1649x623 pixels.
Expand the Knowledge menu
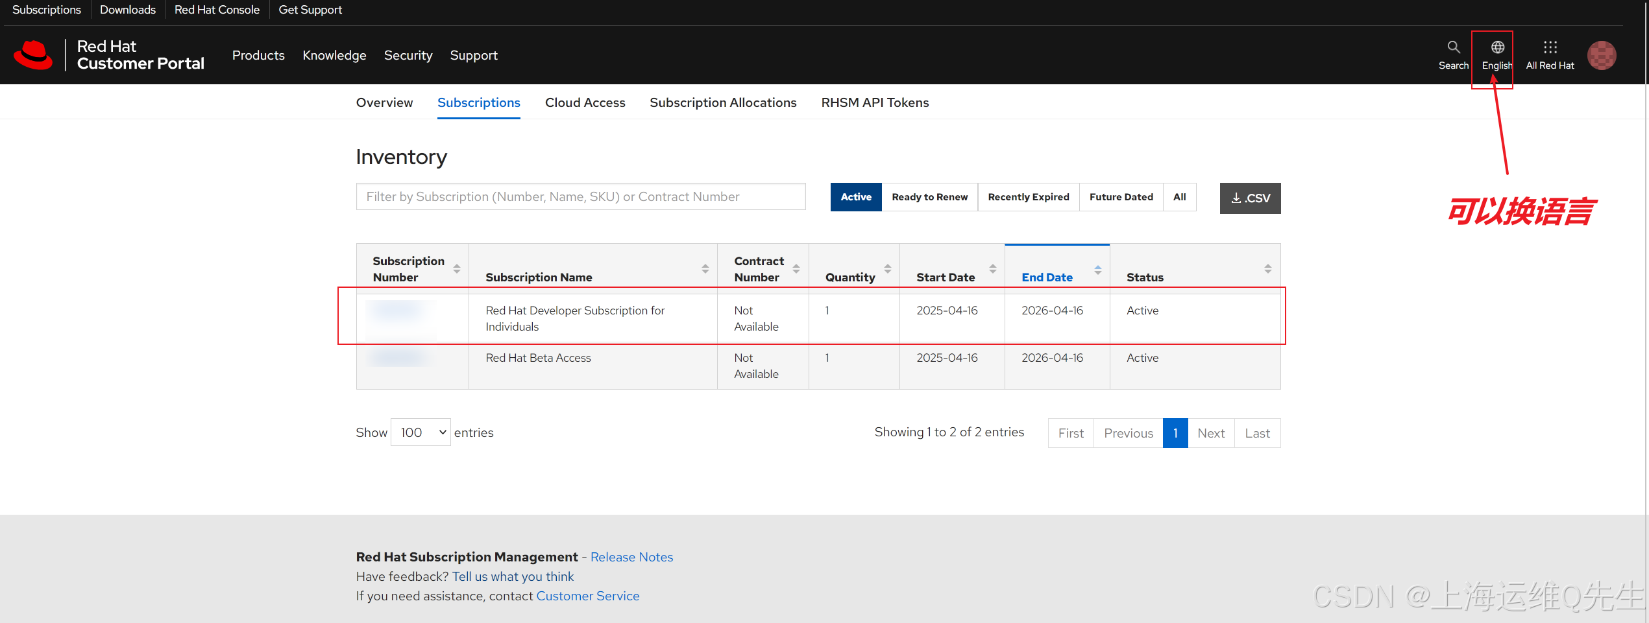[334, 56]
